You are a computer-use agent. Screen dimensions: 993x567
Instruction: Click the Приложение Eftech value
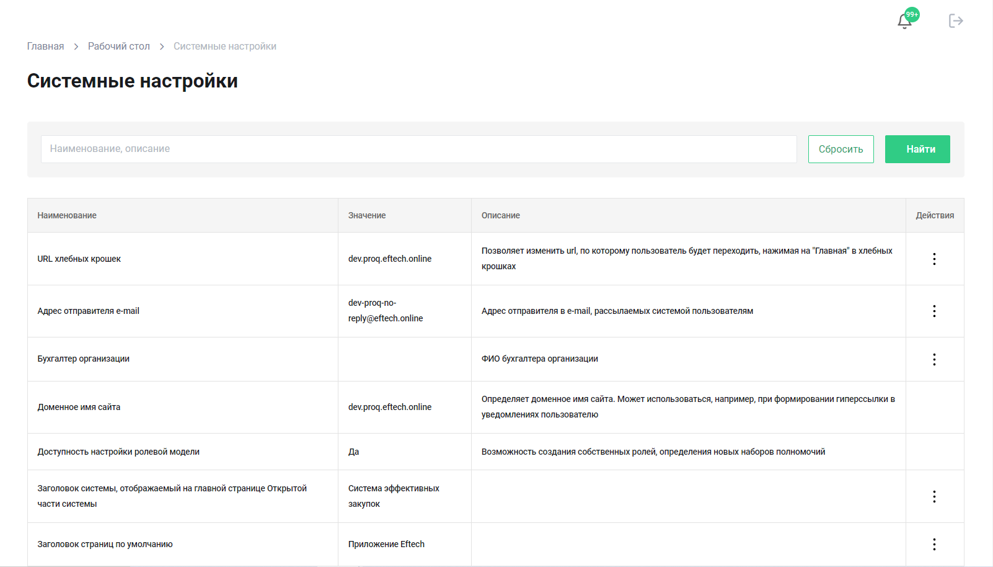(x=386, y=544)
